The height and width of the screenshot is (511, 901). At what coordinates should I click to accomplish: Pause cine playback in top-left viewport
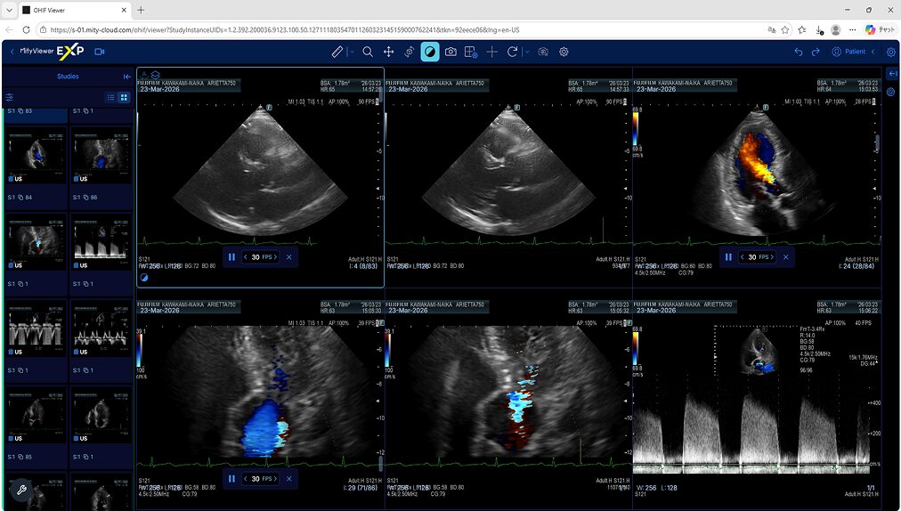click(x=231, y=257)
